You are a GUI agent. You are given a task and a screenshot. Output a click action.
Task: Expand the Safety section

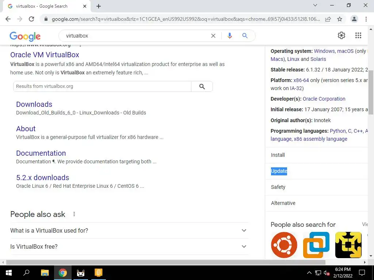pos(317,187)
